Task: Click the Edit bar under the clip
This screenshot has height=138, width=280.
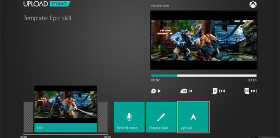Action: [x=66, y=128]
